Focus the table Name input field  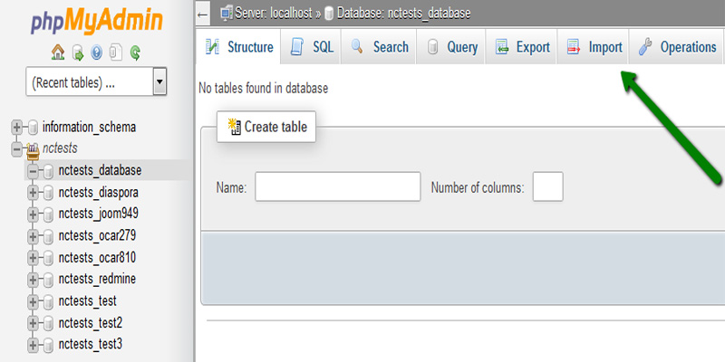[x=337, y=186]
